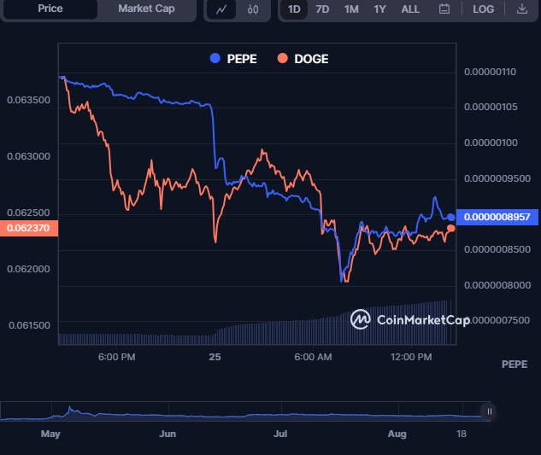The image size is (541, 455).
Task: Choose the 1M time range
Action: click(x=351, y=9)
